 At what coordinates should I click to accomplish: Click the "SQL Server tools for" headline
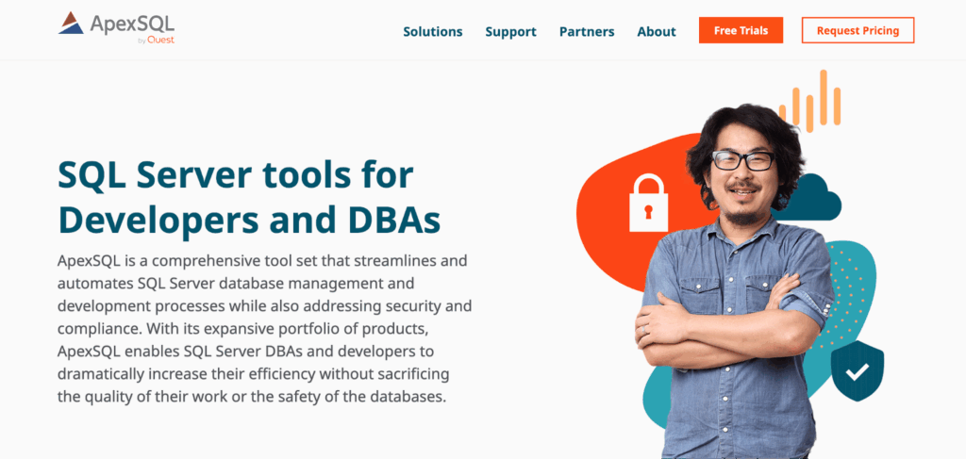[236, 175]
